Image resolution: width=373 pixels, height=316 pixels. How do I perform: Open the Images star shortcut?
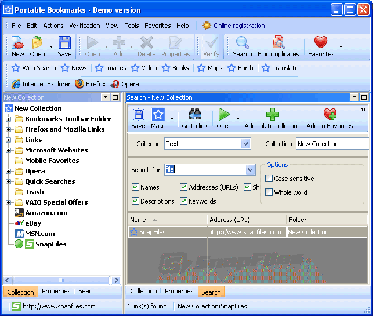(111, 68)
